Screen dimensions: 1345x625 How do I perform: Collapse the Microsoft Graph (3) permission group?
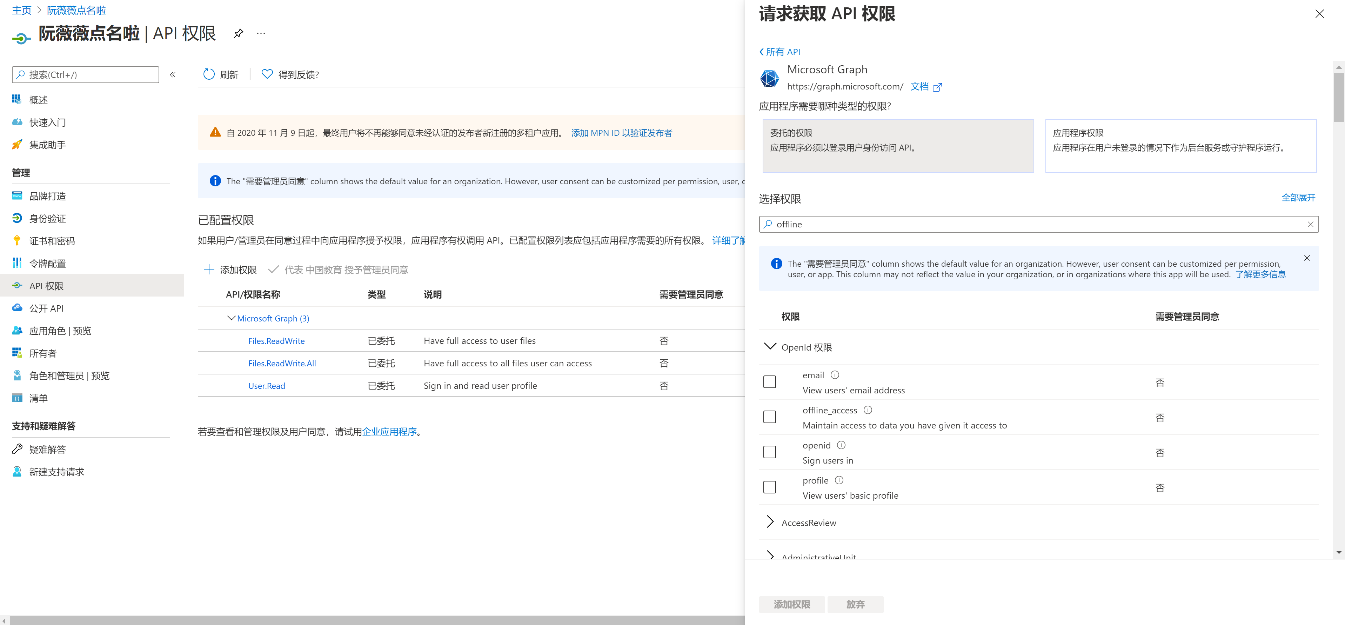[231, 318]
